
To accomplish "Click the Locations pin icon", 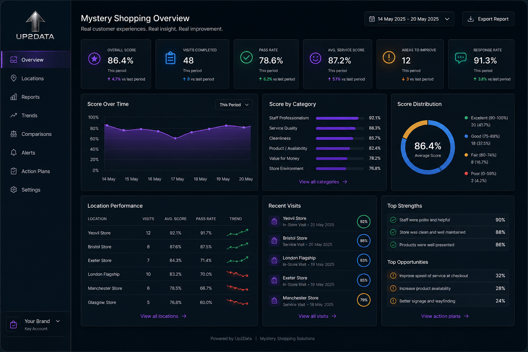I will pos(13,78).
